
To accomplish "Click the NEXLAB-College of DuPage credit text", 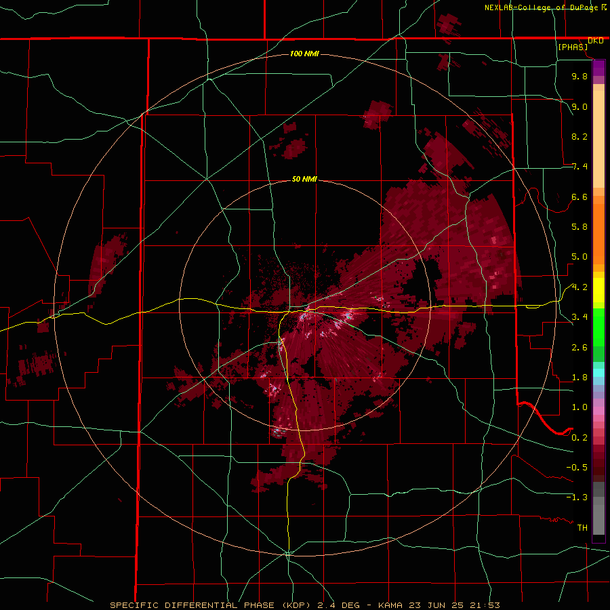I will coord(542,7).
